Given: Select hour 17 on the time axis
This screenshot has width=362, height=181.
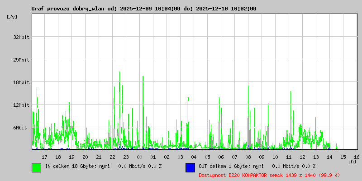Looking at the screenshot, I should pyautogui.click(x=44, y=157).
